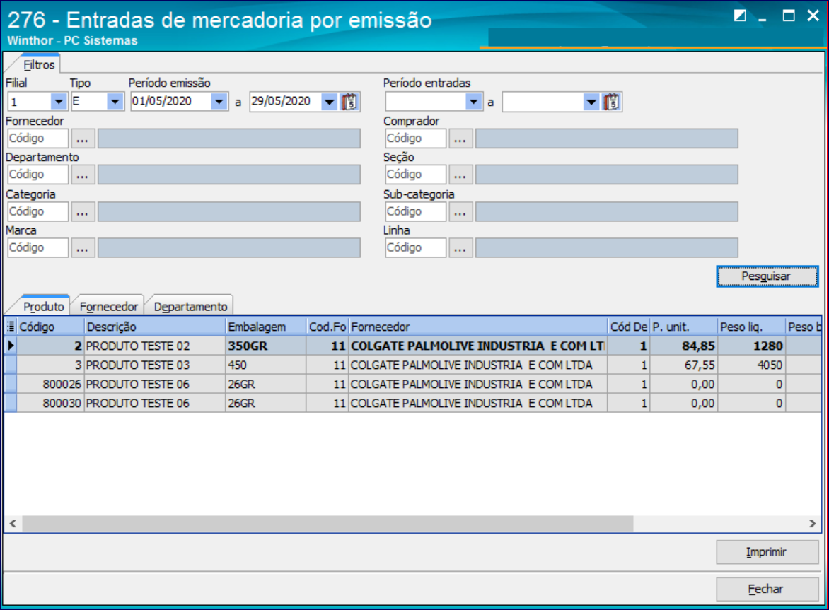
Task: Click the 450 embalagem cell
Action: (x=266, y=365)
